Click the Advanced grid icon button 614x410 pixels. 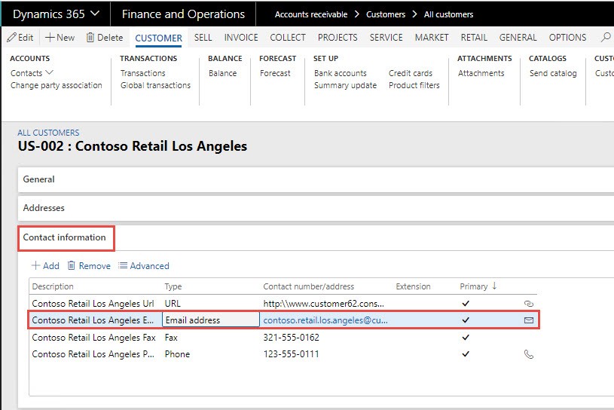(x=124, y=266)
